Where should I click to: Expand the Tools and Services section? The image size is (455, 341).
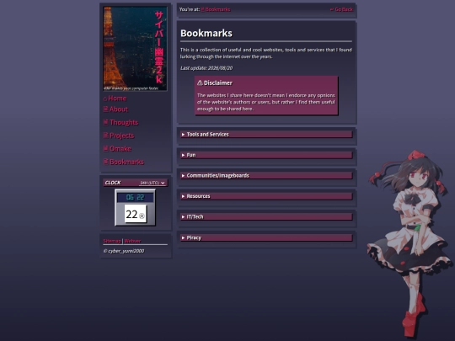click(x=266, y=134)
